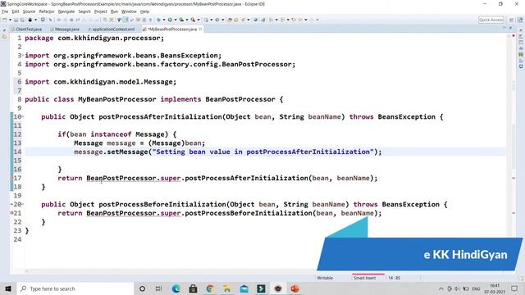This screenshot has height=295, width=525.
Task: Open the Run menu
Action: coord(114,11)
